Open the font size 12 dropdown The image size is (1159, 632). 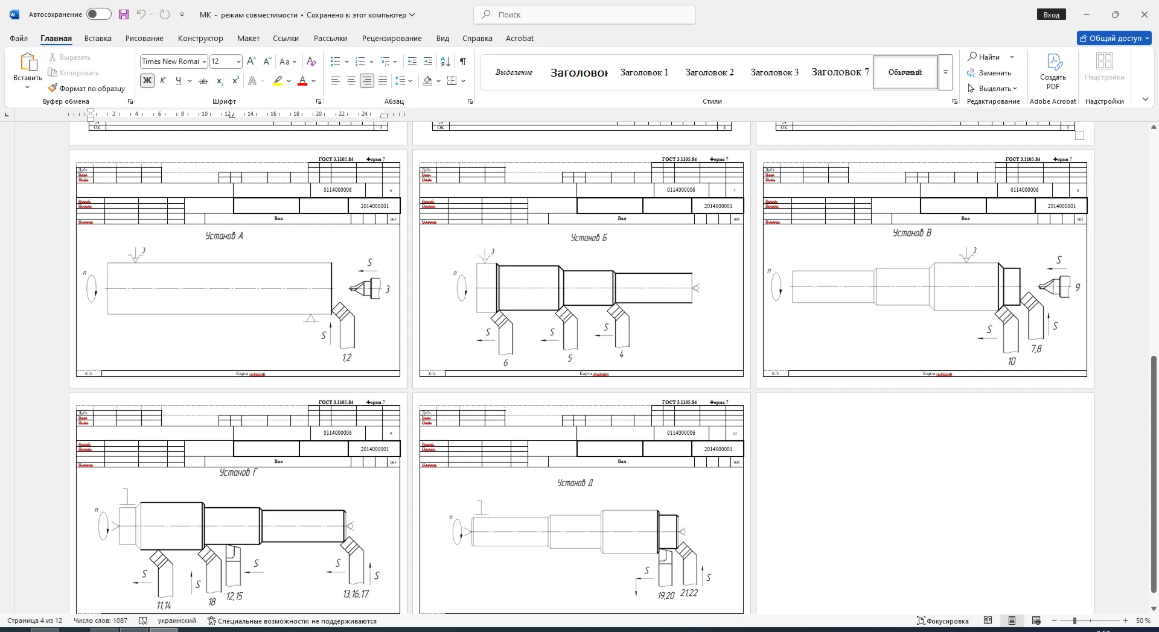tap(226, 62)
